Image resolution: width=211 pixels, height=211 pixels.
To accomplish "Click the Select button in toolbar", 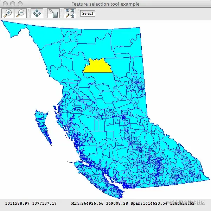I will pyautogui.click(x=88, y=13).
